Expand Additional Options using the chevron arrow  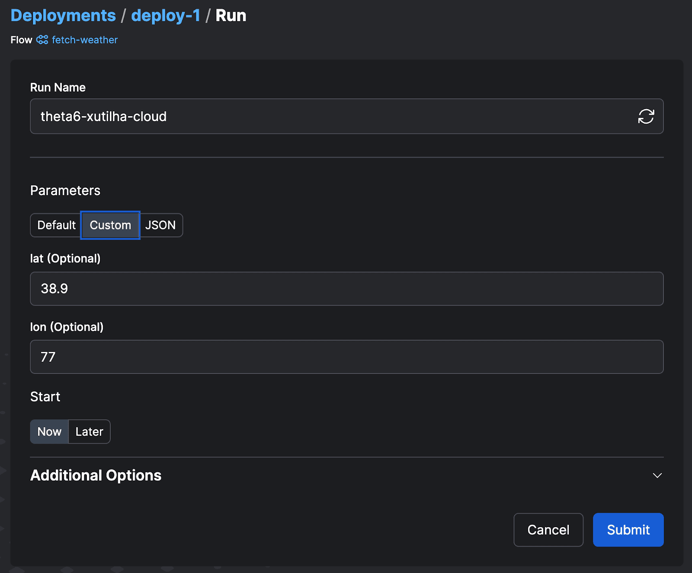657,476
